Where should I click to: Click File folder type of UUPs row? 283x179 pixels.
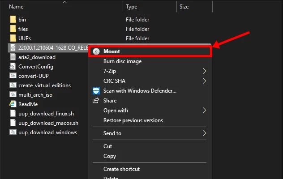pyautogui.click(x=137, y=38)
